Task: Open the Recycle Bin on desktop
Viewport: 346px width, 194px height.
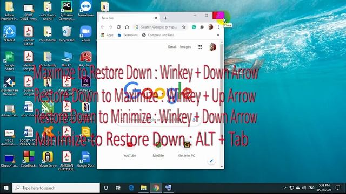Action: tap(66, 33)
